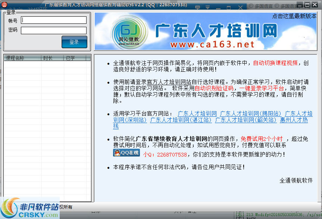Click the blue 登录 login button
Image resolution: width=322 pixels, height=219 pixels.
tap(74, 42)
